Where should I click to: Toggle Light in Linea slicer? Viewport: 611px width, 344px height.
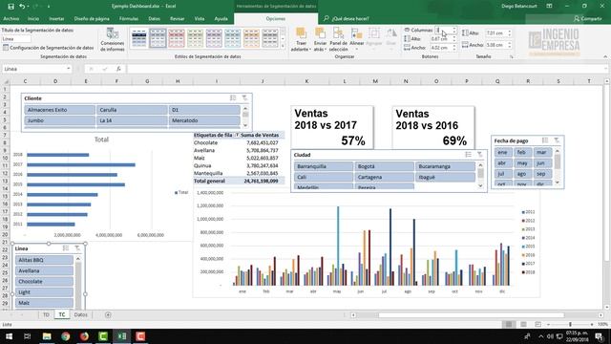pos(44,292)
